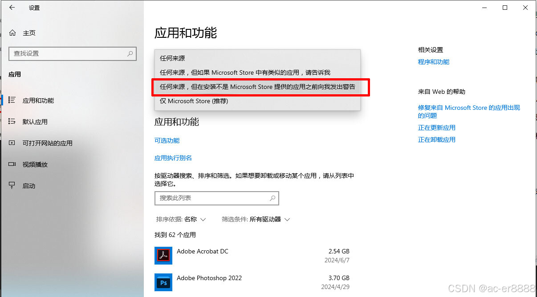Go back with the arrow icon
537x297 pixels.
(x=12, y=8)
